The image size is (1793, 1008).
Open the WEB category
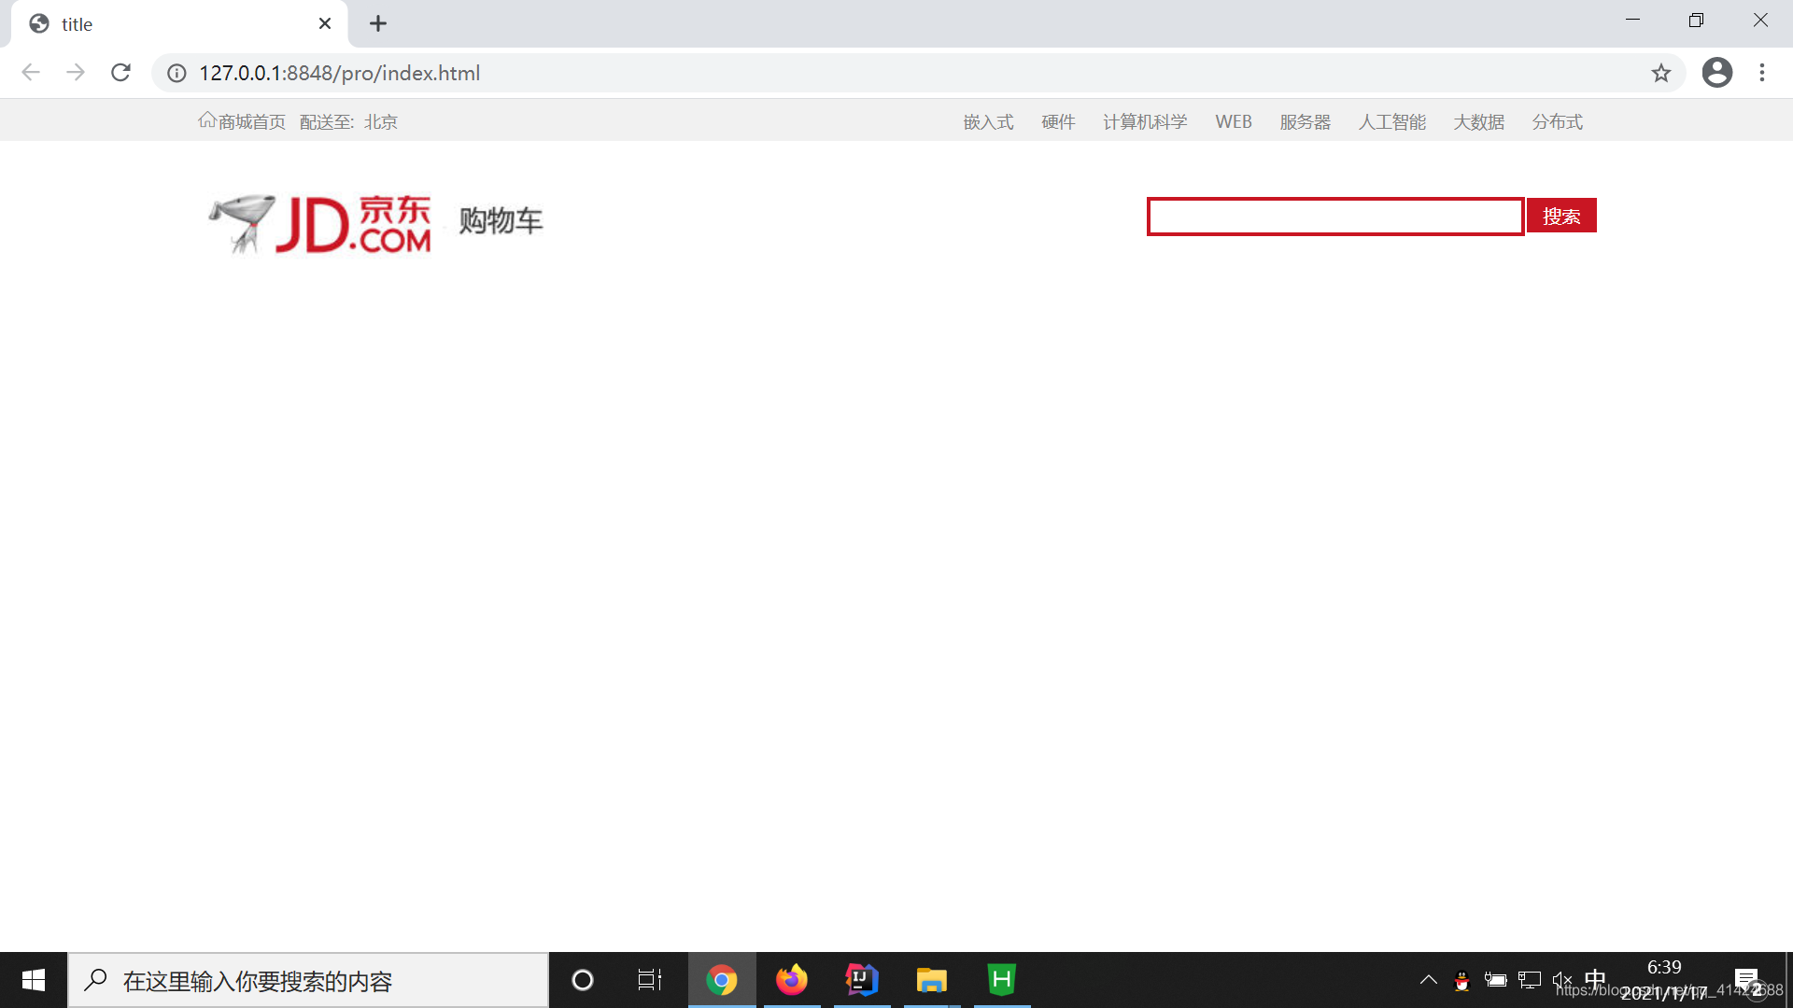pyautogui.click(x=1233, y=122)
